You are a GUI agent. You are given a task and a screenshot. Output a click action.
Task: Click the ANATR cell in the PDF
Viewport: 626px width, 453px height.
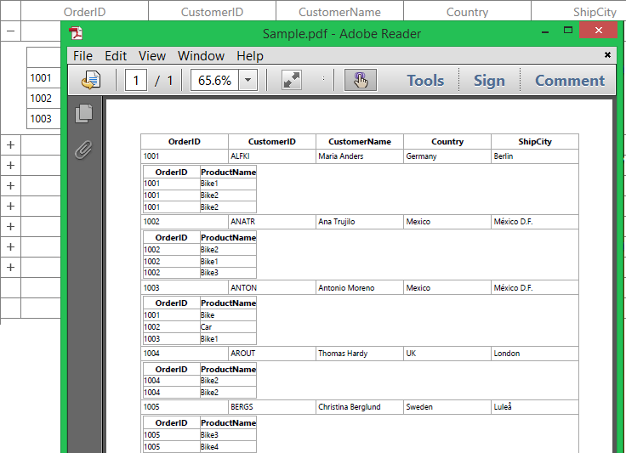pos(272,222)
